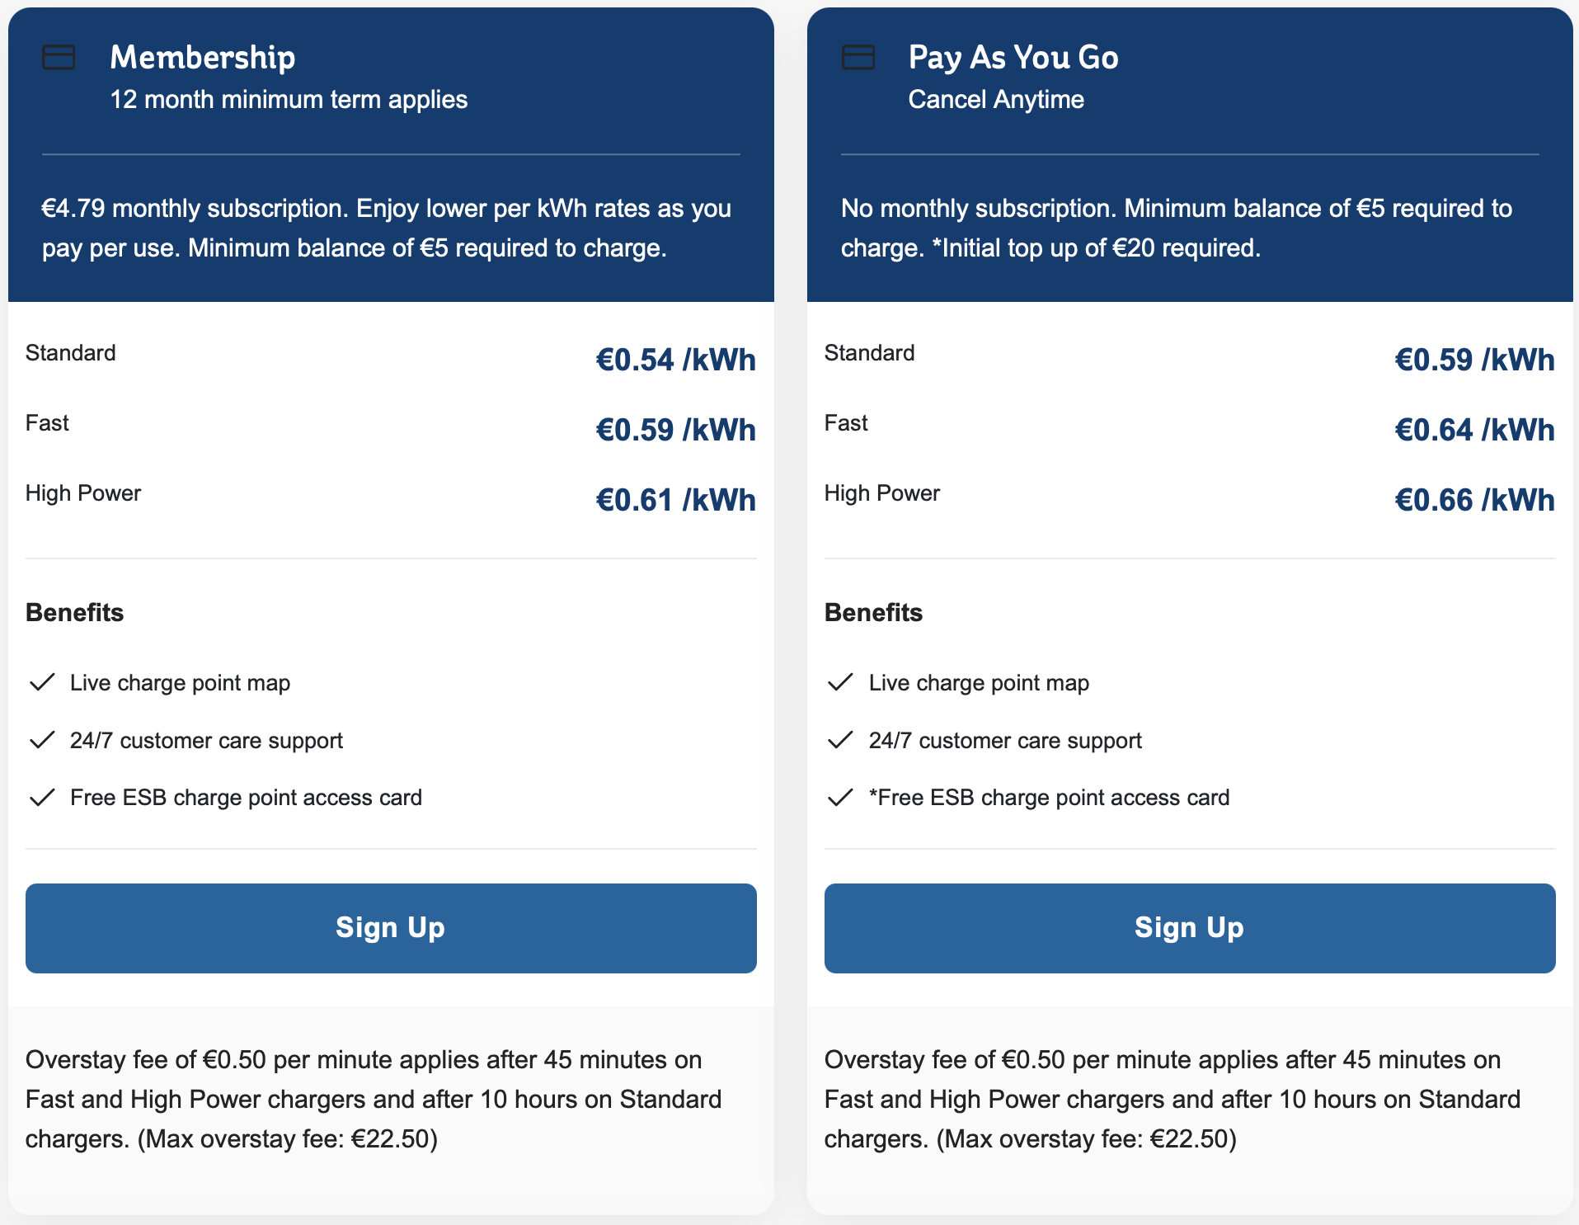
Task: Click Membership's Live charge point map checkmark
Action: coord(42,682)
